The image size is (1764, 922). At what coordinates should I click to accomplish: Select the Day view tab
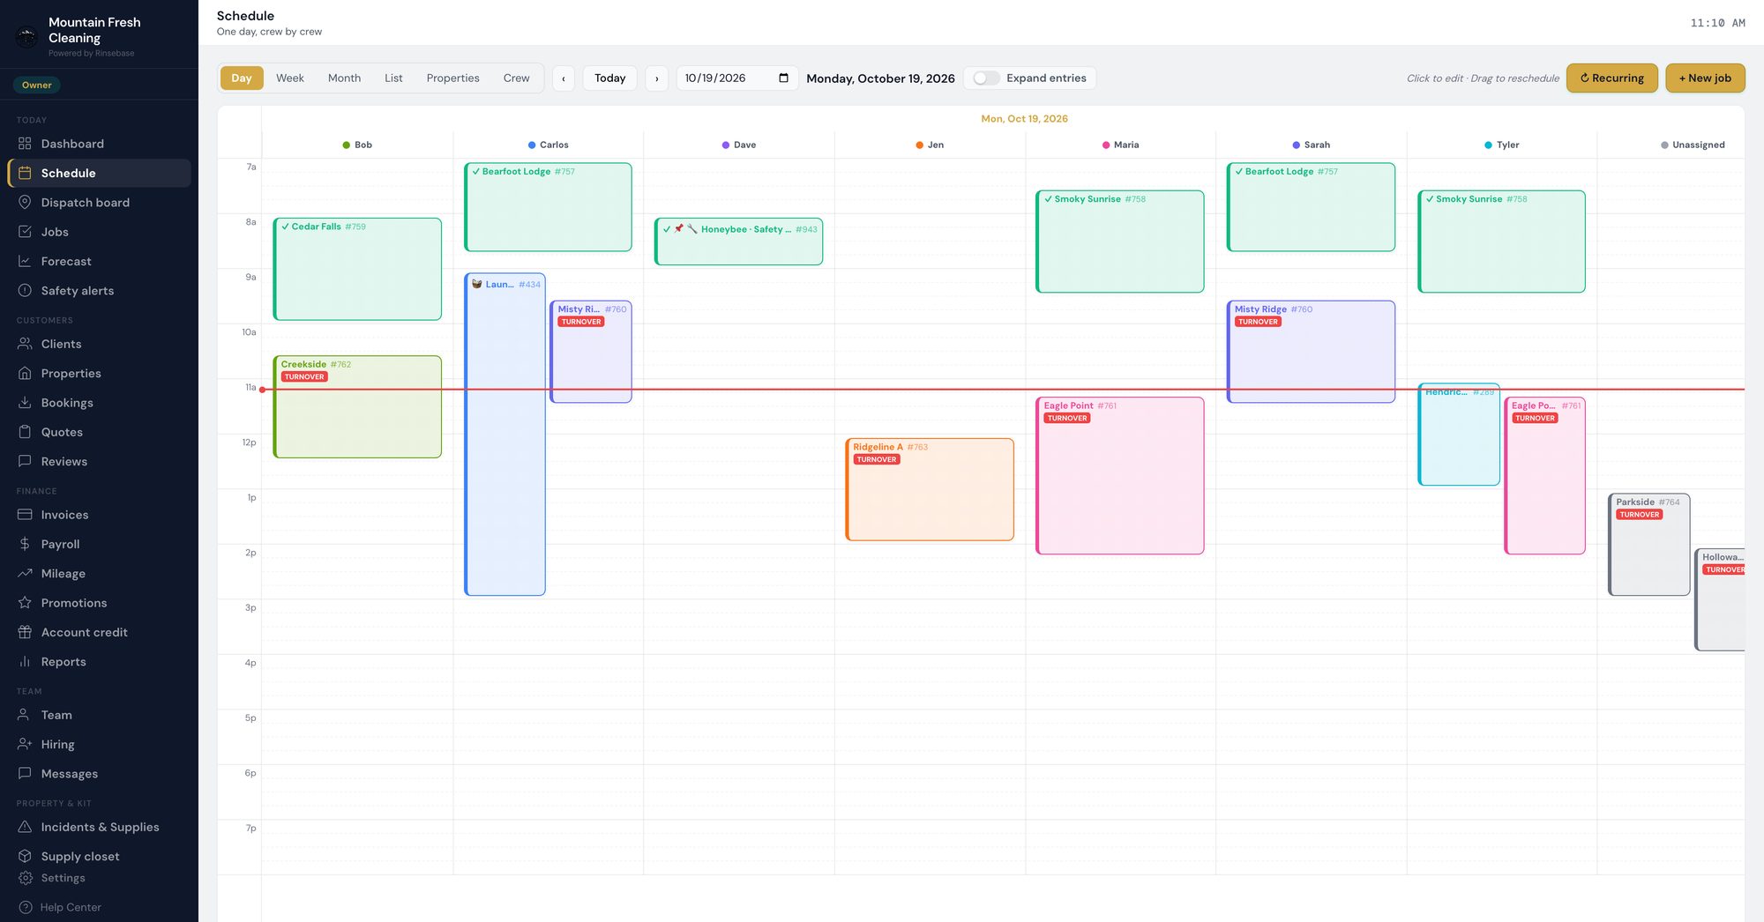pos(242,78)
